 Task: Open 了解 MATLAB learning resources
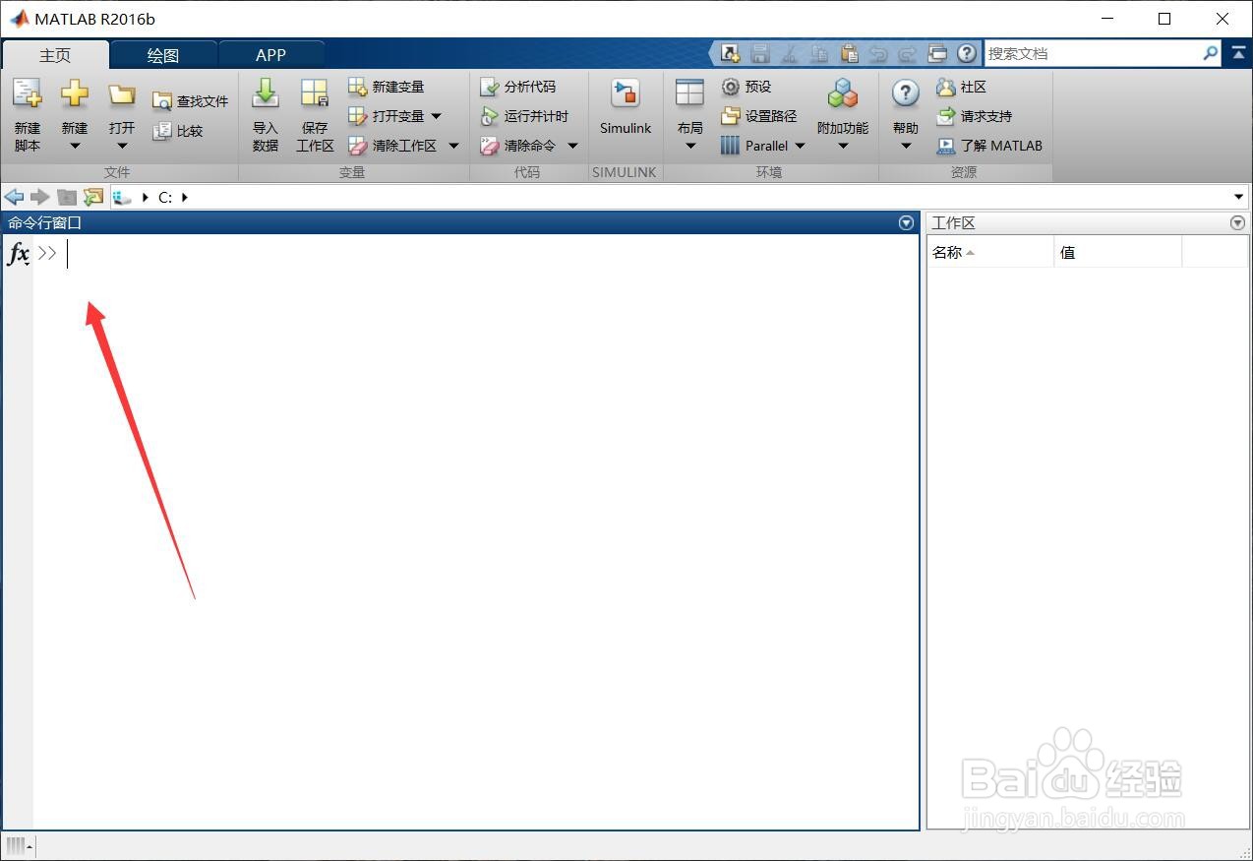click(988, 146)
